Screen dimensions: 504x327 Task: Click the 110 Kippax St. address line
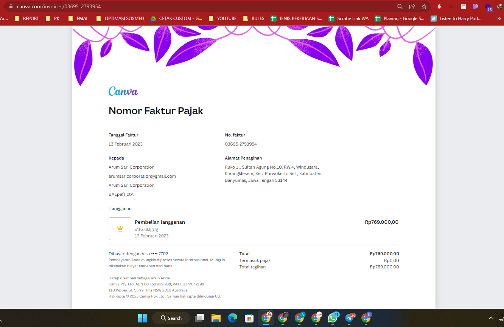(148, 290)
